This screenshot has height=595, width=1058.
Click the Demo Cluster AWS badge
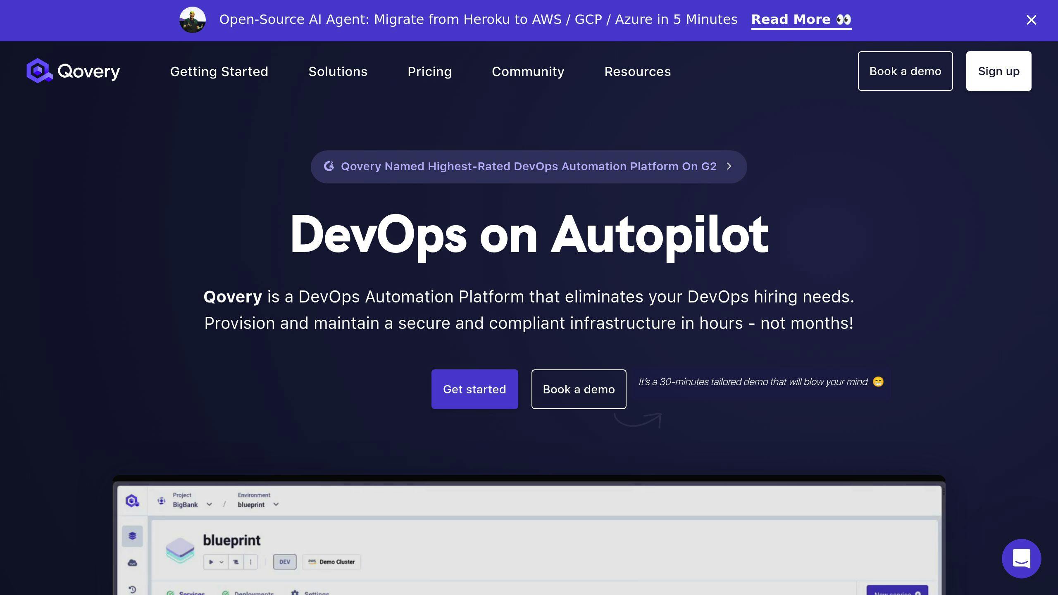click(x=331, y=562)
